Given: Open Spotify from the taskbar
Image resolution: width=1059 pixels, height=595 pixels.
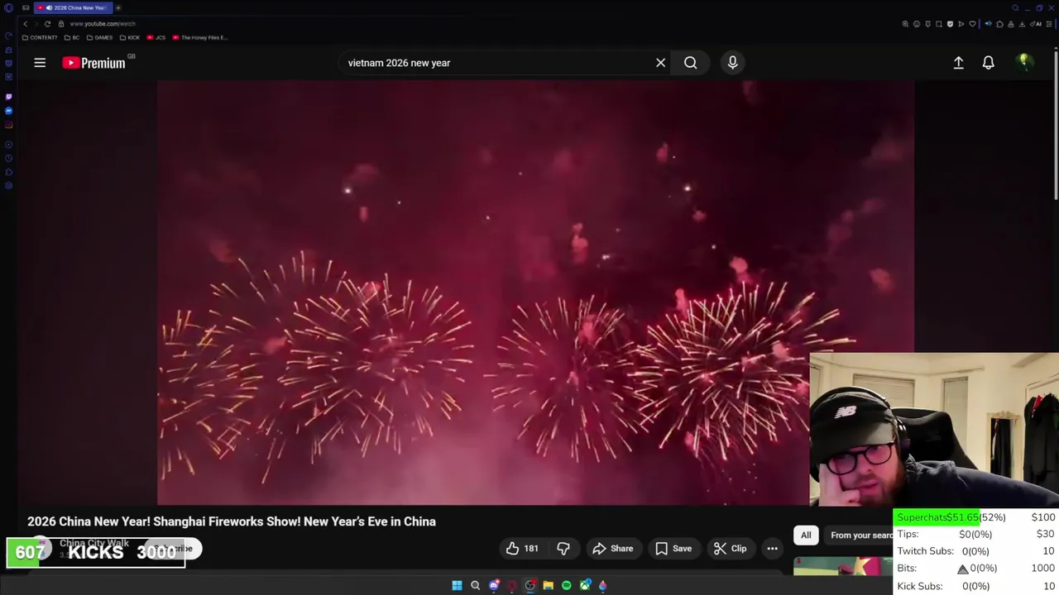Looking at the screenshot, I should (567, 585).
